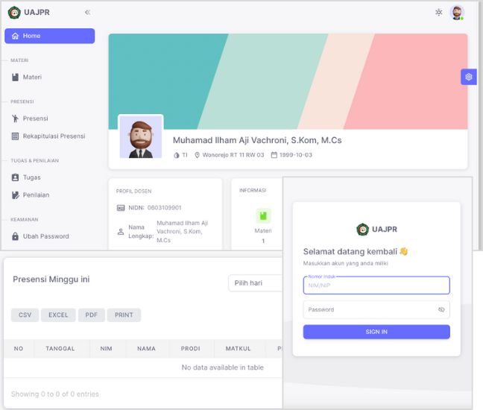Open the Pilih hari dropdown
The width and height of the screenshot is (483, 410).
pos(255,283)
